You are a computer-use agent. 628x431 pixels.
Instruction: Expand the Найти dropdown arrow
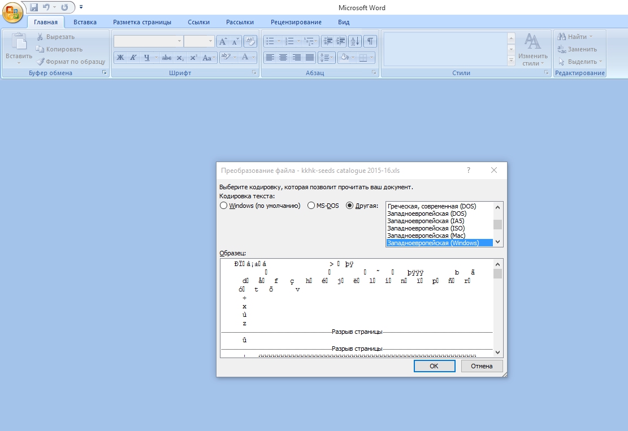[x=591, y=37]
